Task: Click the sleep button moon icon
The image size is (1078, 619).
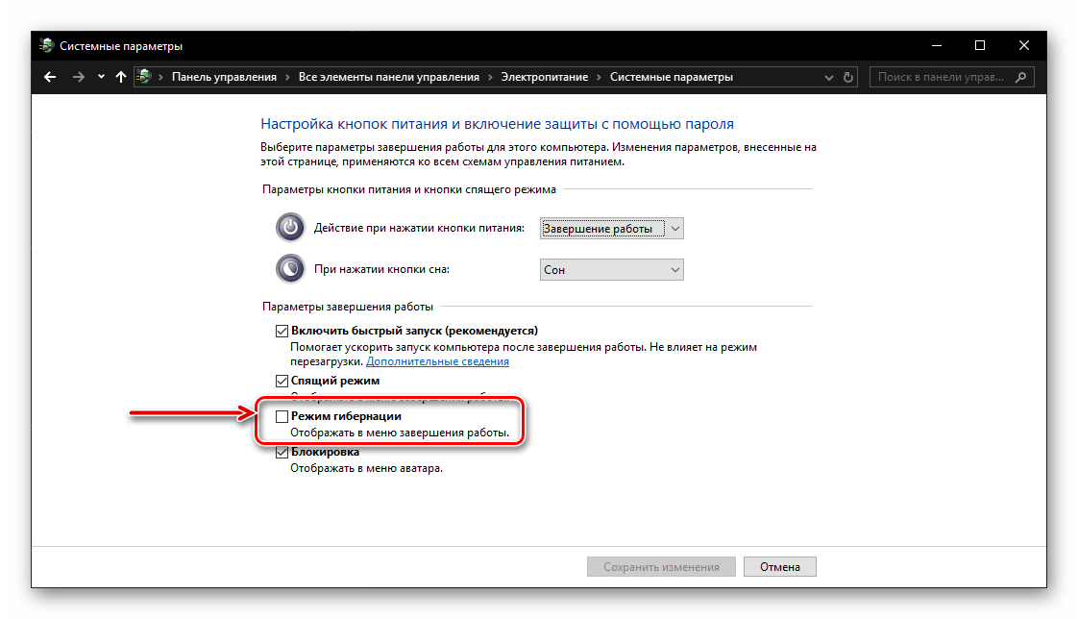Action: 290,268
